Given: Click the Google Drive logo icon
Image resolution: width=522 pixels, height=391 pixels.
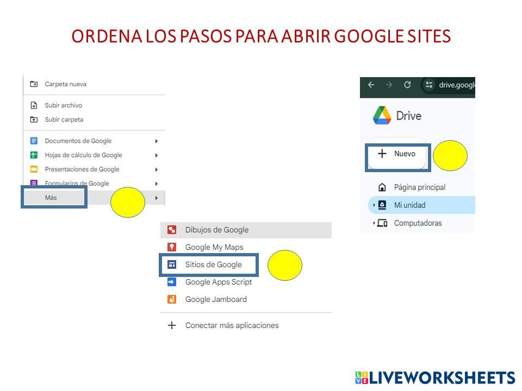Looking at the screenshot, I should tap(382, 116).
